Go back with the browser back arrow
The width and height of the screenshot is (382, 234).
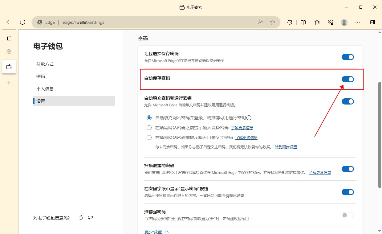[x=9, y=22]
